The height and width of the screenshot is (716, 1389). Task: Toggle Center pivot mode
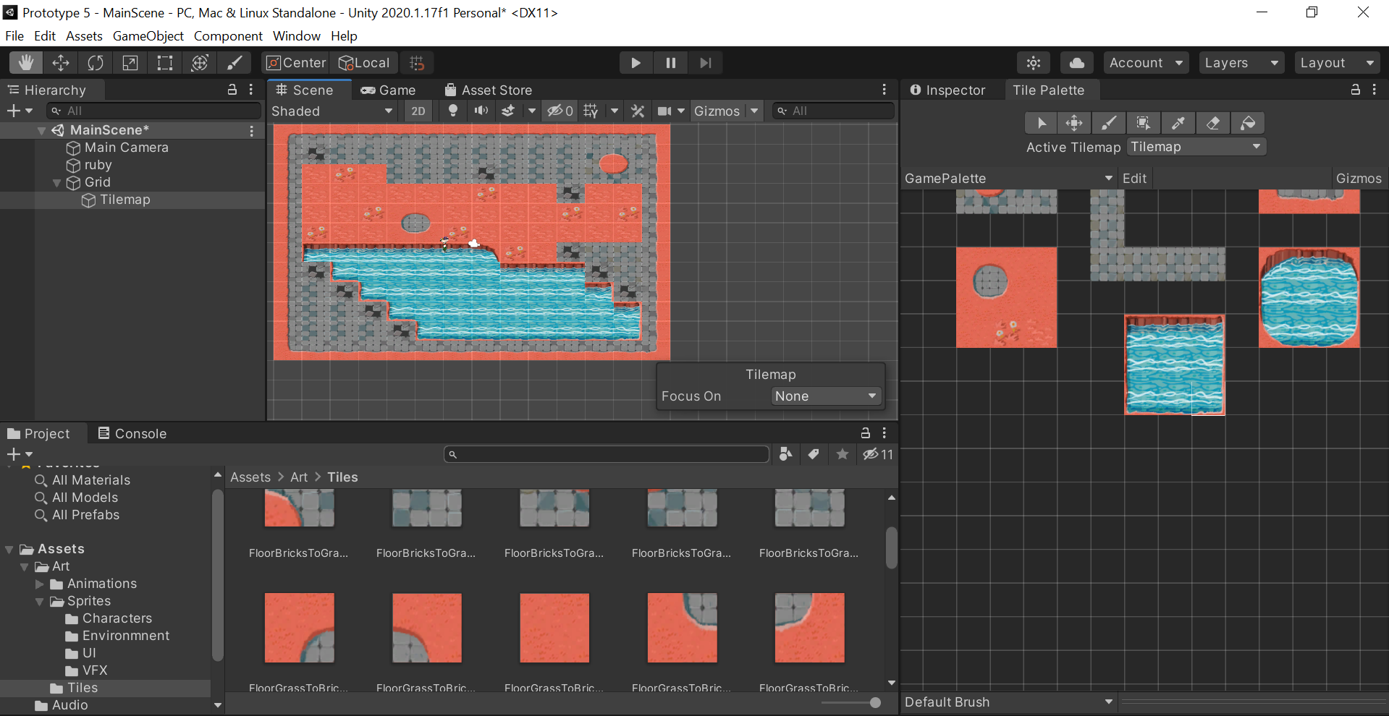click(x=295, y=63)
